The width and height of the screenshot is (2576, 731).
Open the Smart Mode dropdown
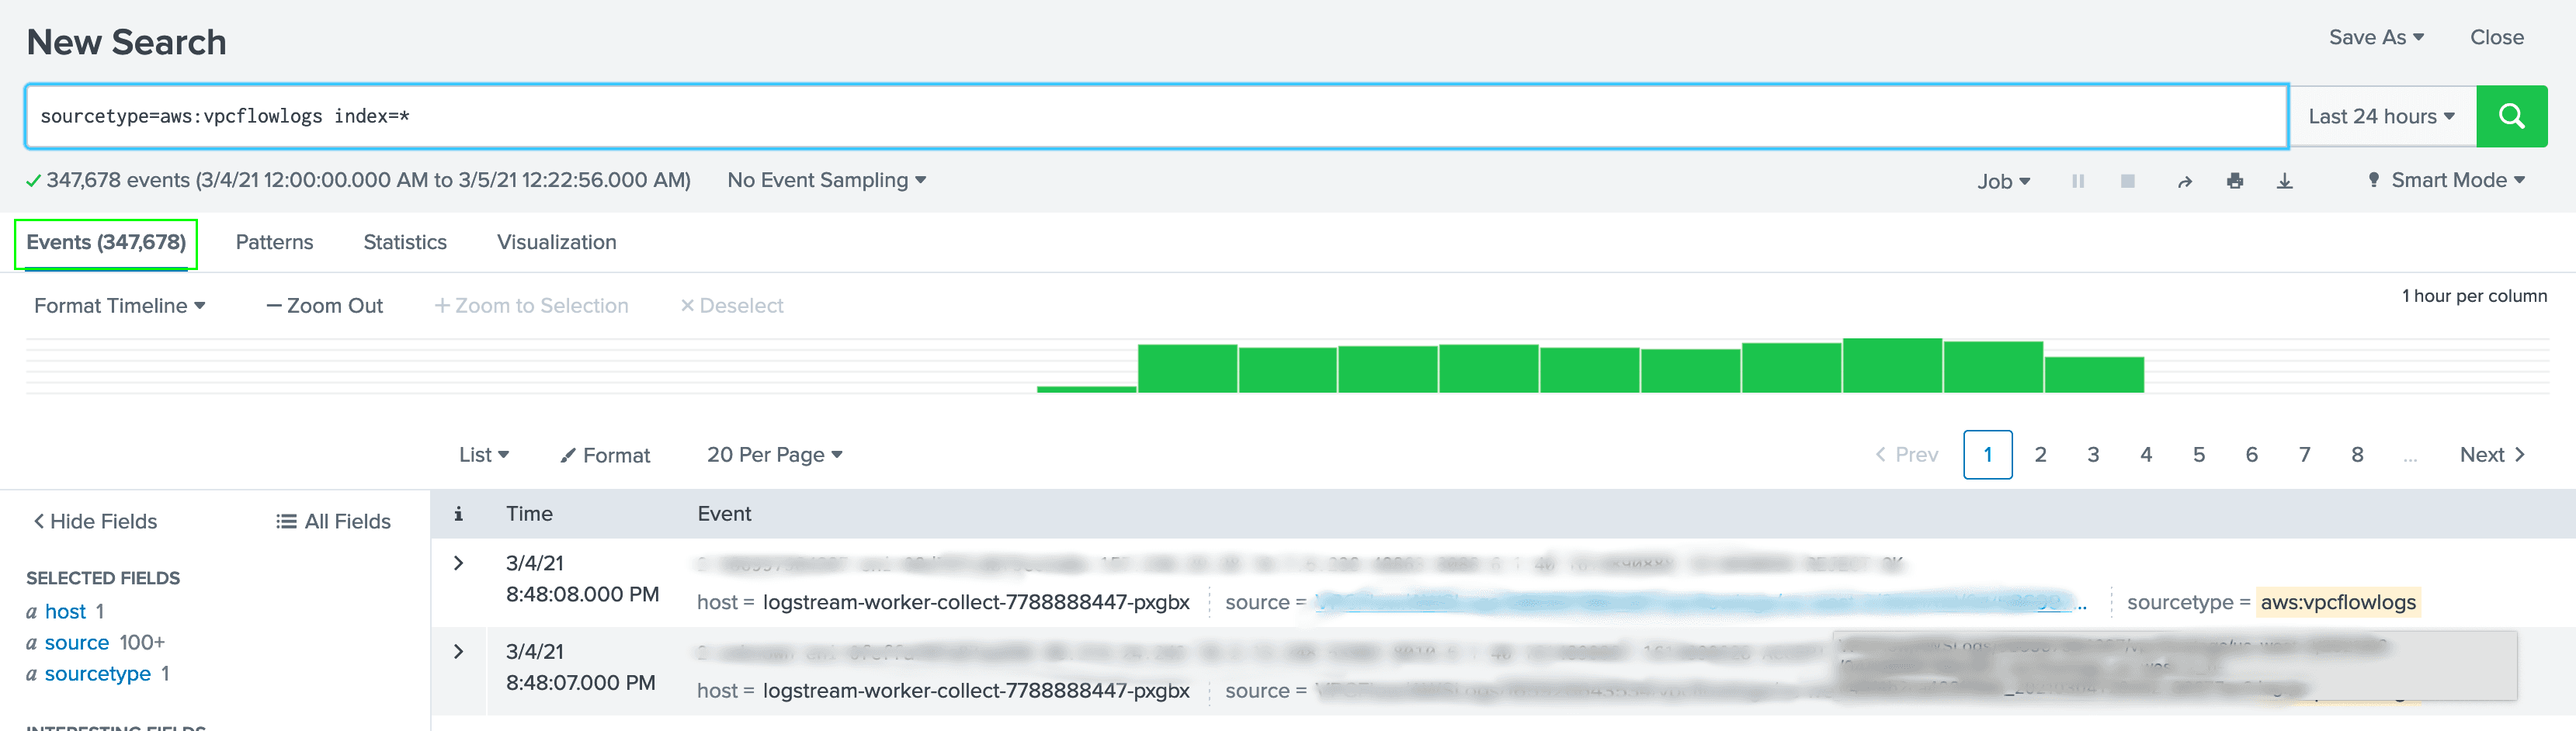[2446, 180]
